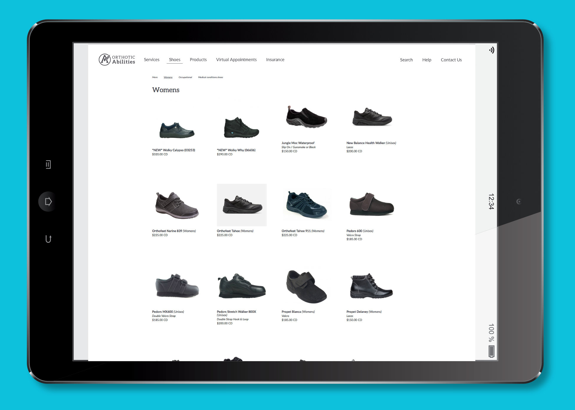575x410 pixels.
Task: Click 'Slip On / Gunsmoke or Black' text
Action: tap(298, 147)
